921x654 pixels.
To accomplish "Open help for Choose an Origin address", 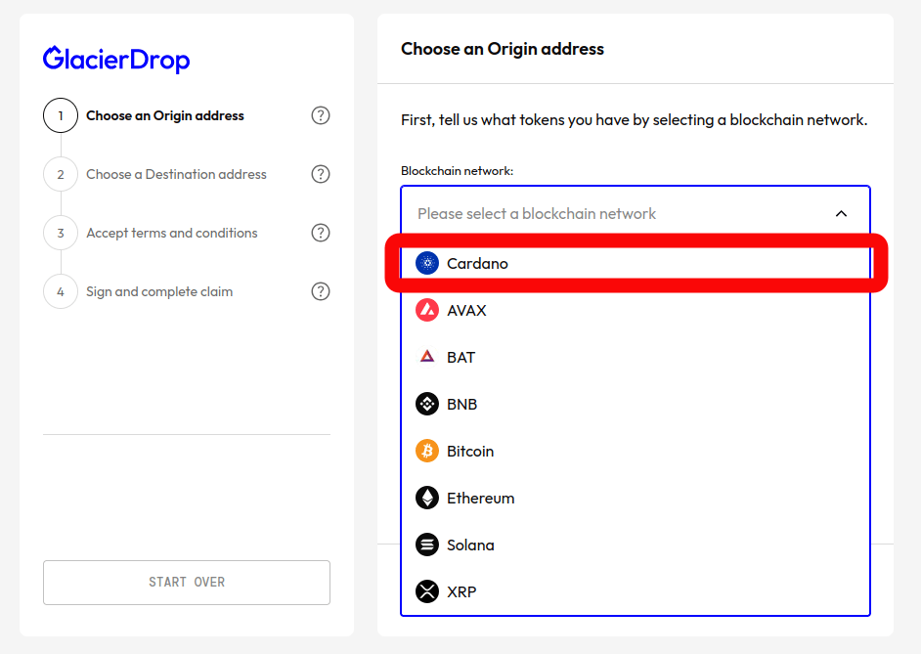I will (320, 115).
